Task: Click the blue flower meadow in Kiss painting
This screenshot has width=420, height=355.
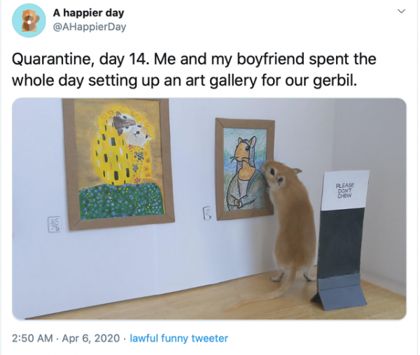Action: point(122,200)
